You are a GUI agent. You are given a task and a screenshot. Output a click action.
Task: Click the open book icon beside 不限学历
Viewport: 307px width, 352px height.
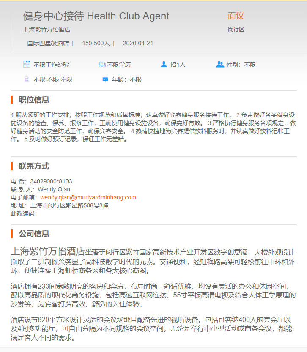(x=102, y=65)
